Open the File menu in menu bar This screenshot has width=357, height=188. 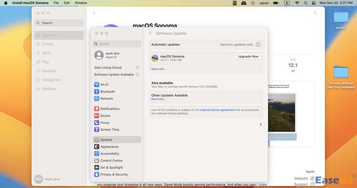click(x=56, y=3)
